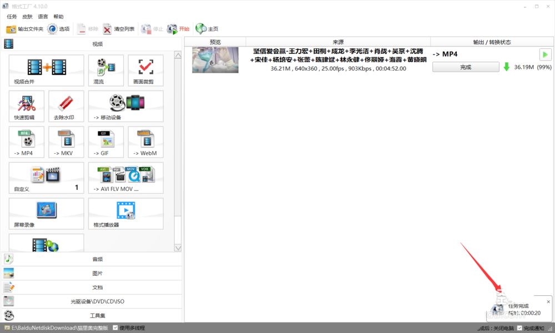Choose the -> MKV conversion tile
This screenshot has width=555, height=333.
66,142
